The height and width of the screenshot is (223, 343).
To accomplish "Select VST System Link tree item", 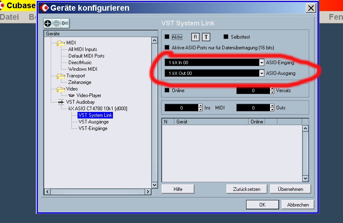I will (95, 115).
